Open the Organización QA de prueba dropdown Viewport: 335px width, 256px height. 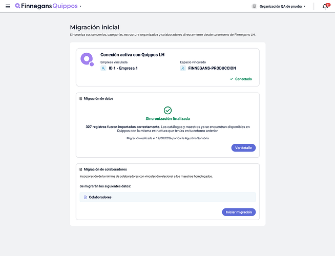click(x=282, y=7)
